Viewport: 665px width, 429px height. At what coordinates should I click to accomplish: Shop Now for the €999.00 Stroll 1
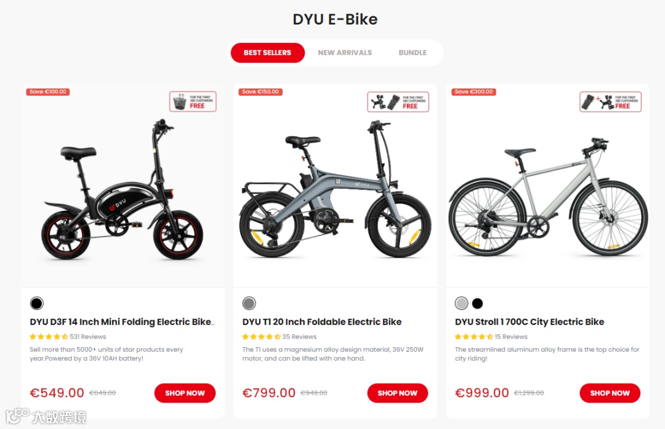pos(610,393)
